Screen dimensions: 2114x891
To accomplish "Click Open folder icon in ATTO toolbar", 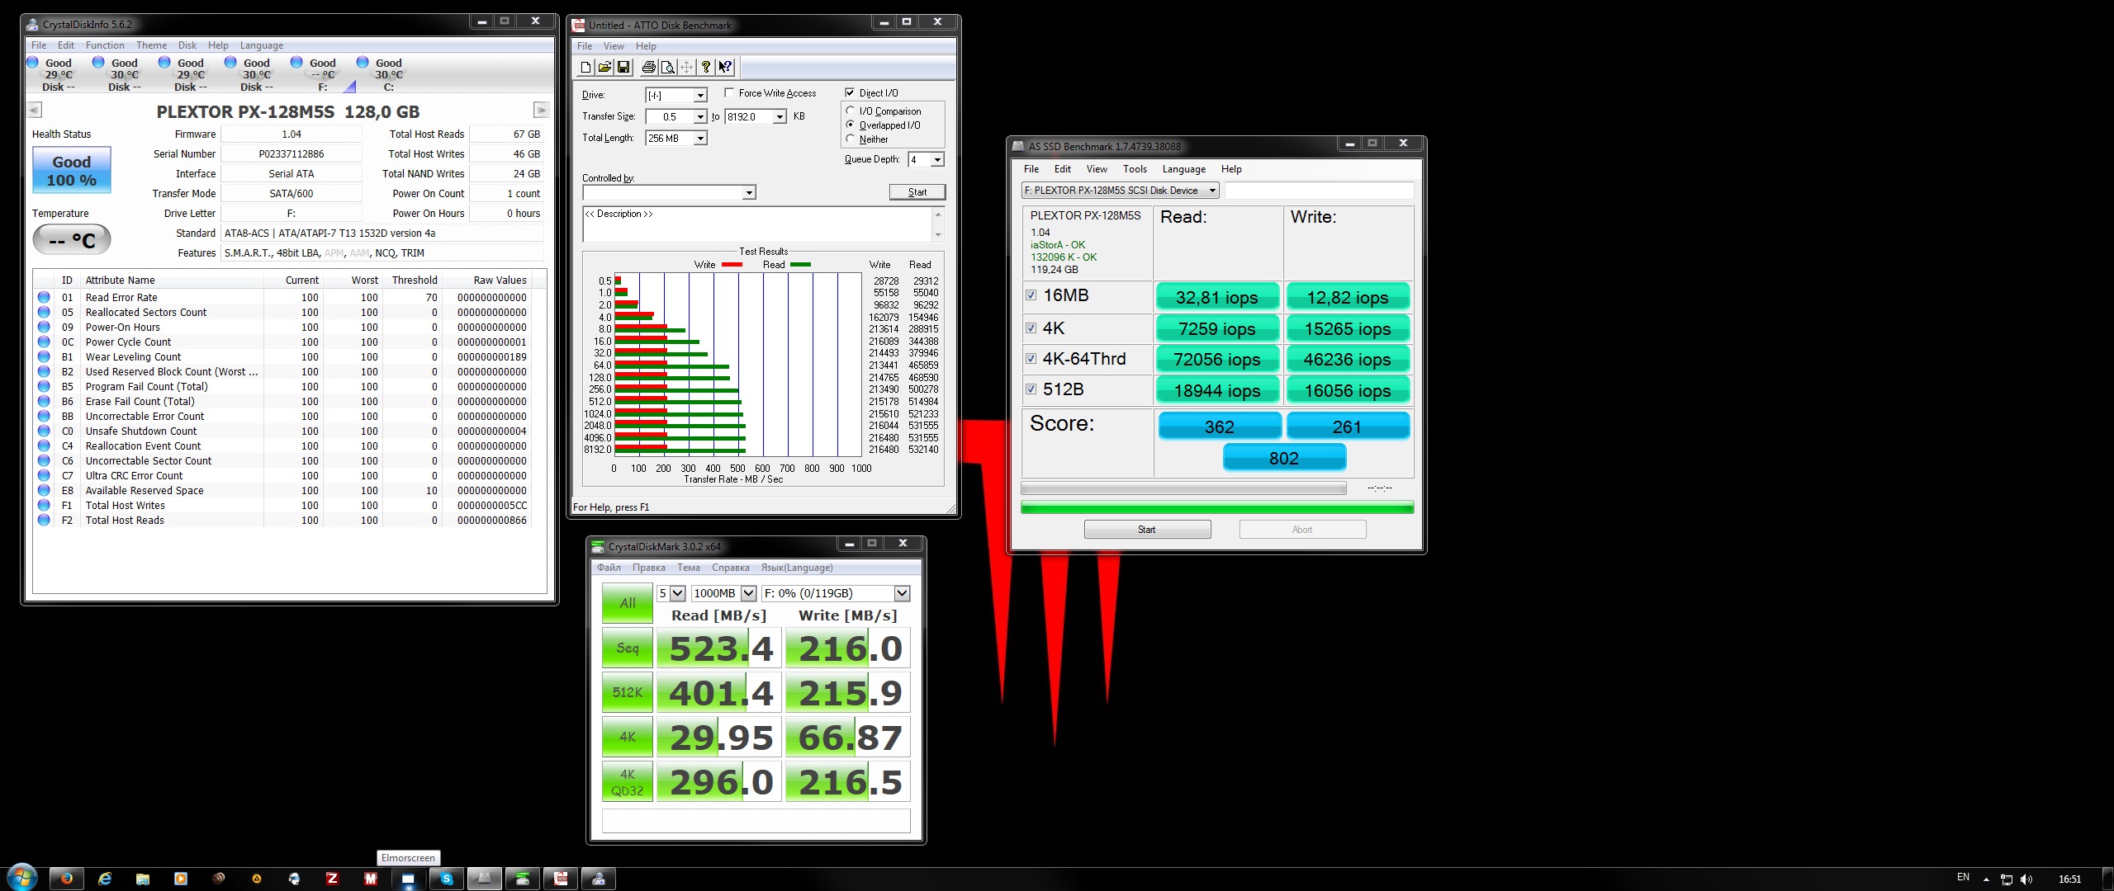I will pos(604,68).
